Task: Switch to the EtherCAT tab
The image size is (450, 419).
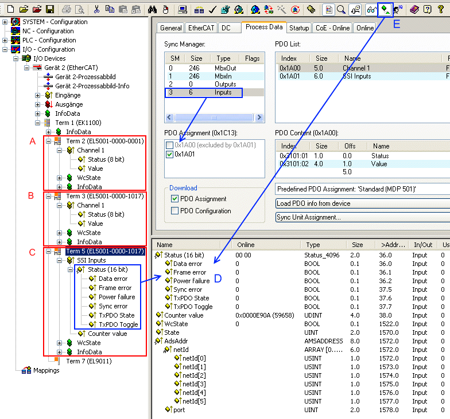Action: [201, 28]
